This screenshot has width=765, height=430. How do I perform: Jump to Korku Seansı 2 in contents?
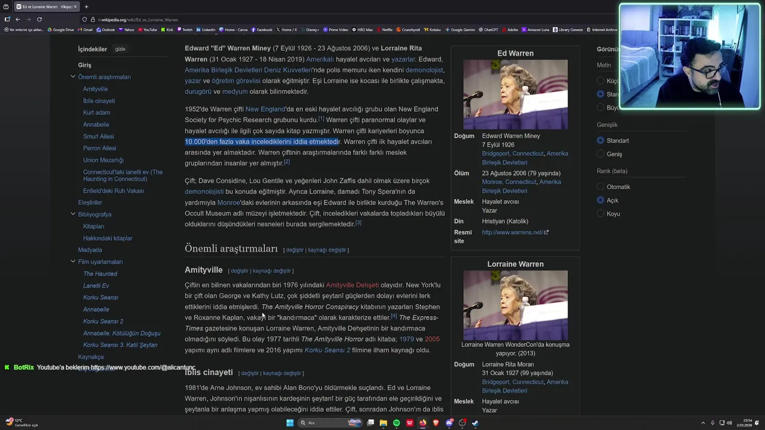click(103, 321)
